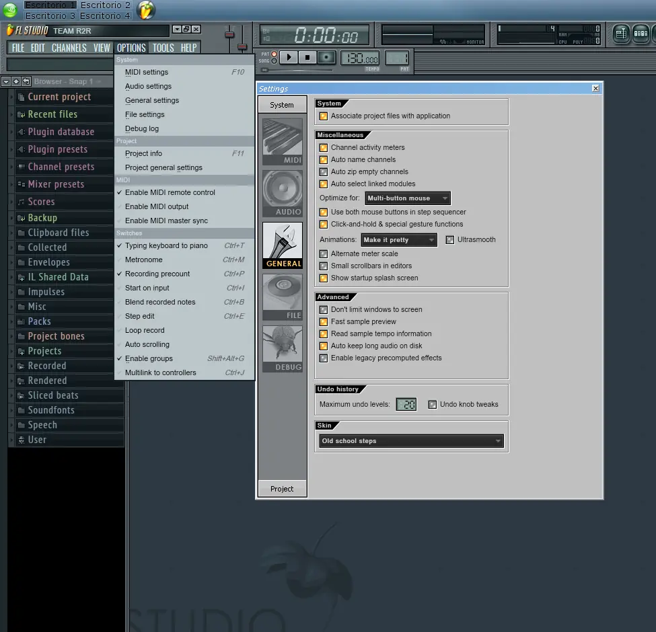Select PAT pattern mode radio
The image size is (656, 632).
point(274,54)
